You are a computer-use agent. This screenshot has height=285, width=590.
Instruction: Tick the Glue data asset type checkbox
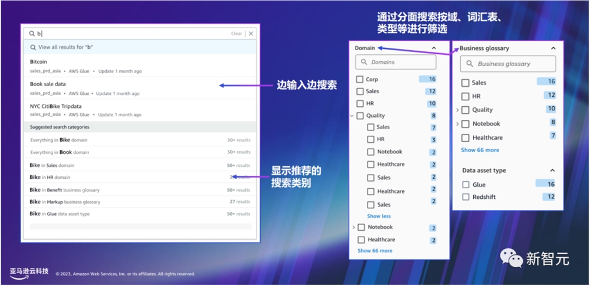click(466, 185)
